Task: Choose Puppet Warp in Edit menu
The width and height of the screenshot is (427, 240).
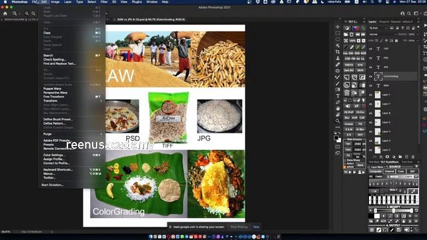Action: click(x=72, y=89)
